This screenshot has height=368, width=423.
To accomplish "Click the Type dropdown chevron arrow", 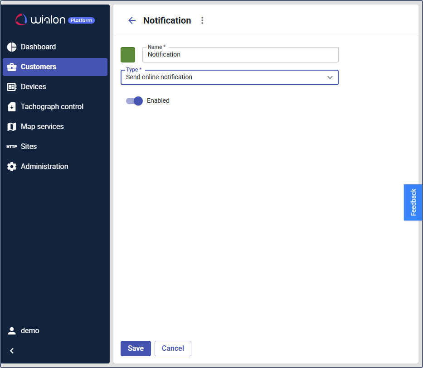I will pyautogui.click(x=330, y=77).
